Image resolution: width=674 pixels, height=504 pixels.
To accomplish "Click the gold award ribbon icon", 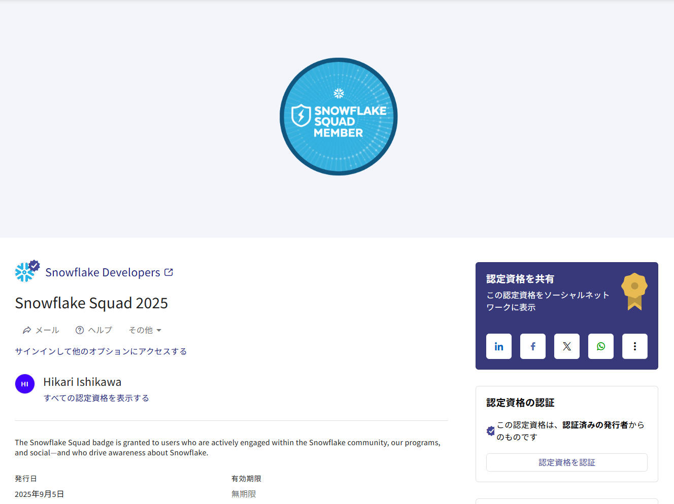I will click(x=634, y=292).
